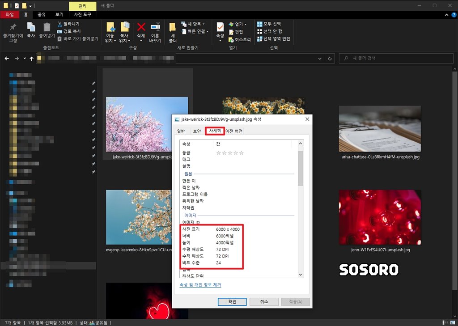
Task: Go forward with the right arrow
Action: click(17, 59)
